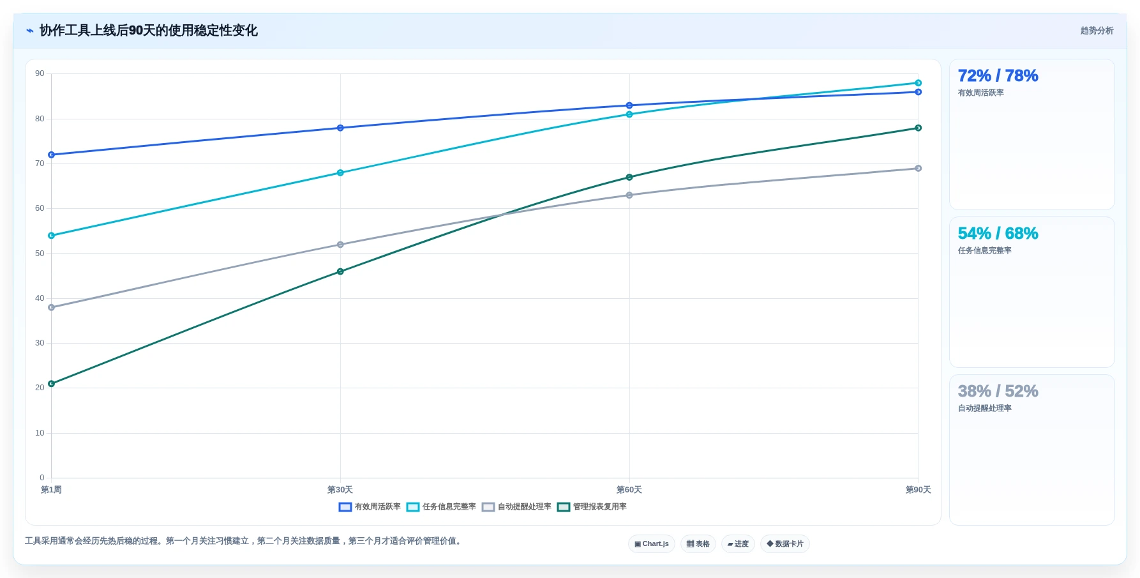Click the 任务信息完整率 label in the stat card

pos(984,251)
